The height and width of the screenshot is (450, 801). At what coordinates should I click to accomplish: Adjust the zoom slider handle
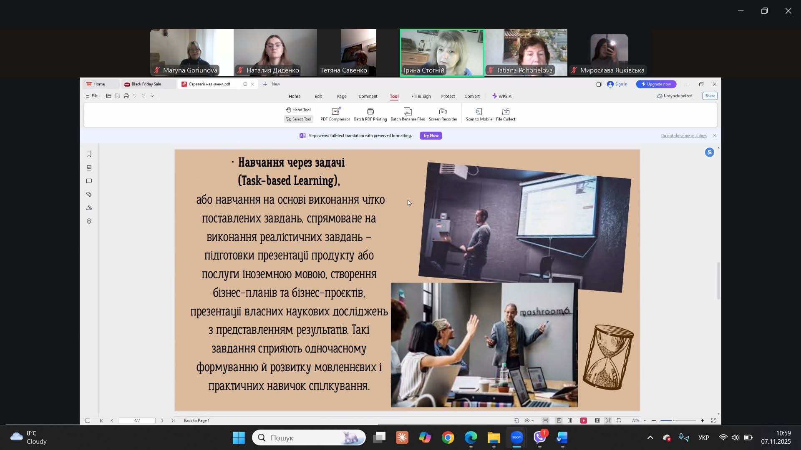tap(673, 421)
